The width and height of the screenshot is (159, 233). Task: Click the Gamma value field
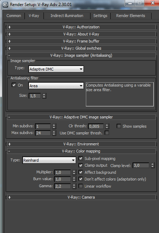63,186
